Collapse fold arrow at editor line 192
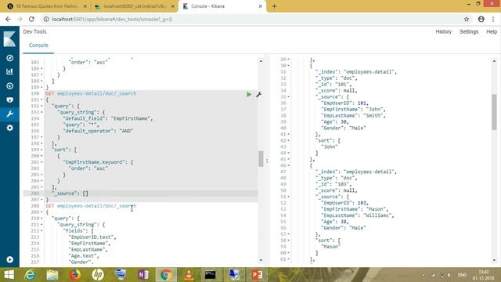Screen dimensions: 501x282 click(x=41, y=106)
